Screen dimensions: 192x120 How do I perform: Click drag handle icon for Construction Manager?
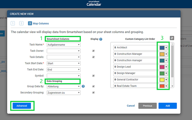[115, 54]
